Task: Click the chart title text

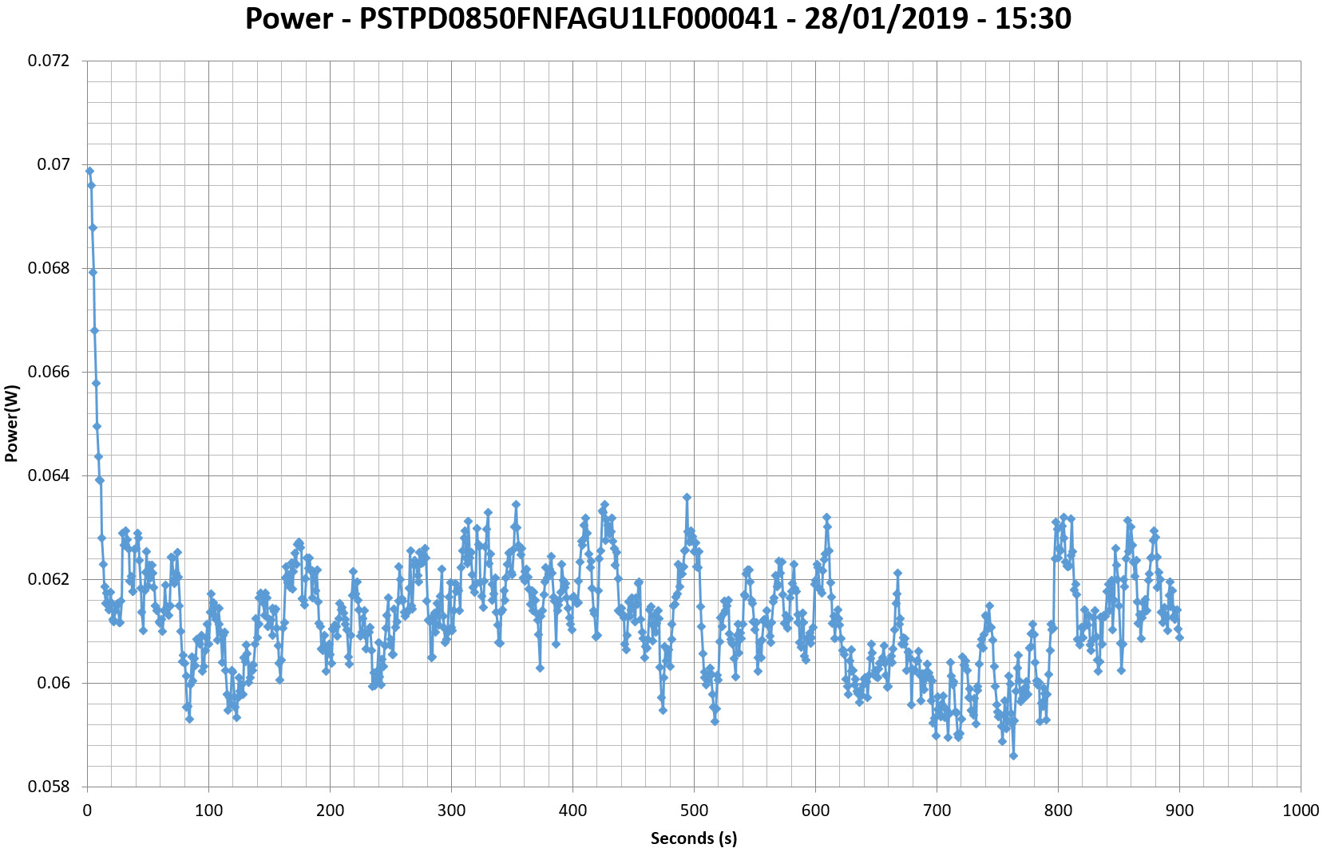Action: 658,18
